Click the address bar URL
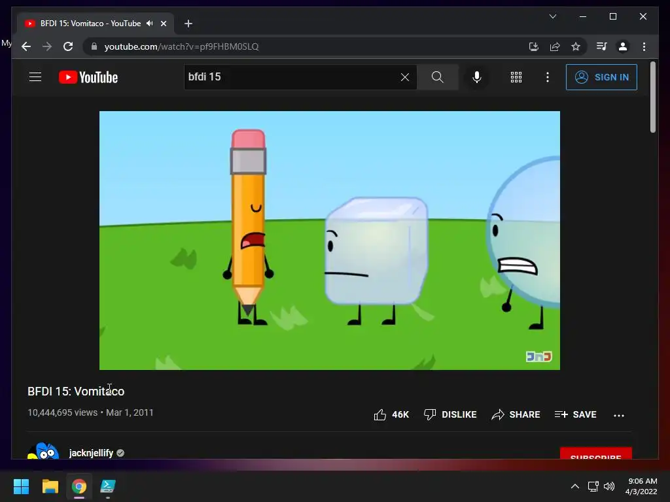This screenshot has width=670, height=502. [182, 46]
